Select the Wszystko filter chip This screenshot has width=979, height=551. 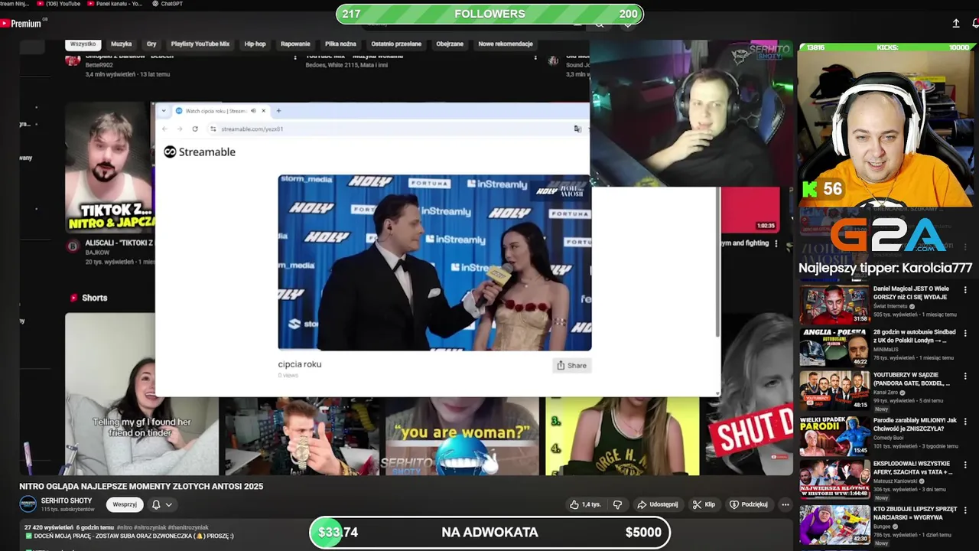[x=83, y=44]
